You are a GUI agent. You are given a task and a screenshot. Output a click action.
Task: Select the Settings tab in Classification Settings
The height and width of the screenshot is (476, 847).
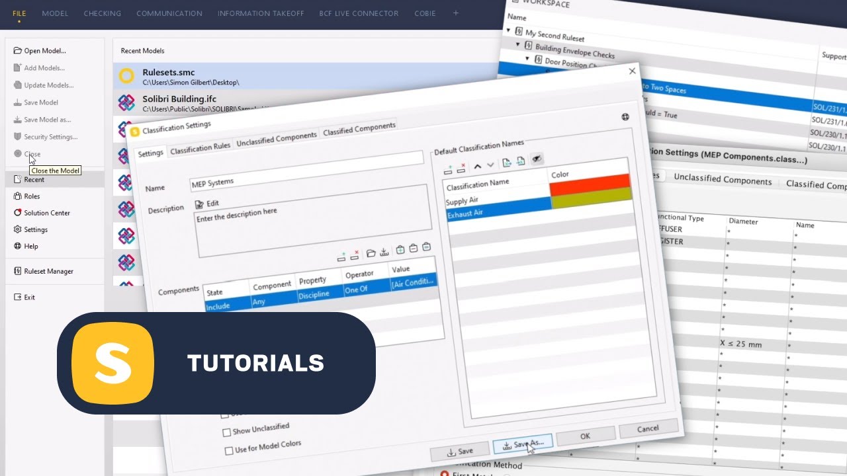point(150,153)
